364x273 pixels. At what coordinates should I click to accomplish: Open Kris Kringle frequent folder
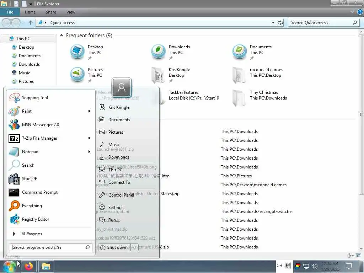coord(171,75)
